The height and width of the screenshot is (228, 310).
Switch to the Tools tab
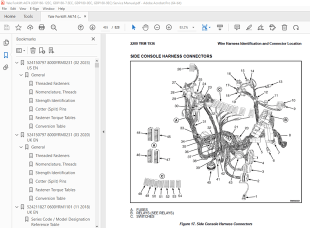point(28,16)
